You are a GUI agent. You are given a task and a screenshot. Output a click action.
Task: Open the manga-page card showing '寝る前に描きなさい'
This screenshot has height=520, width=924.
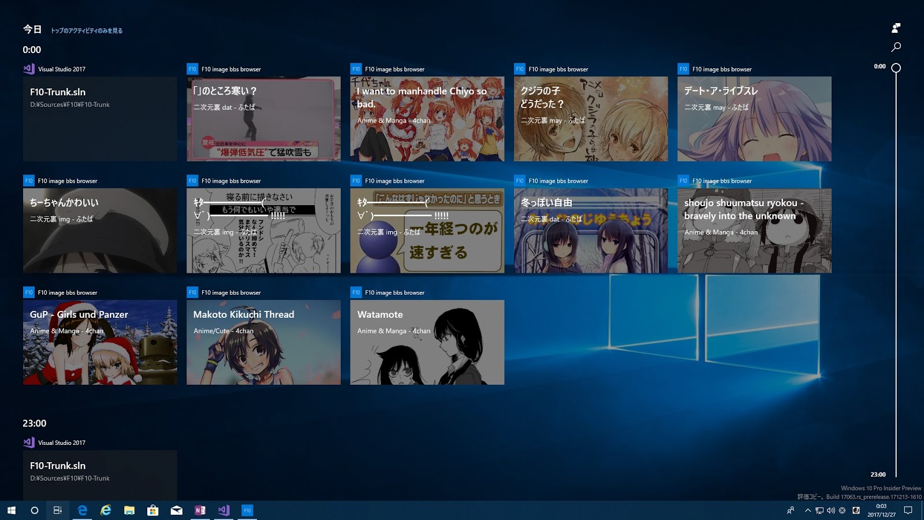pos(263,231)
